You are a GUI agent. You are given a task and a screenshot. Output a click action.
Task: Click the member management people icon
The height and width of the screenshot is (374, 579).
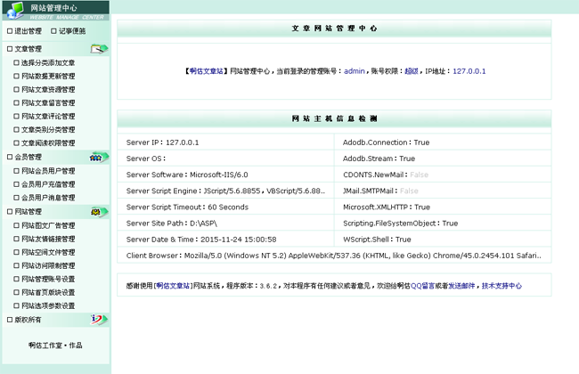click(99, 157)
